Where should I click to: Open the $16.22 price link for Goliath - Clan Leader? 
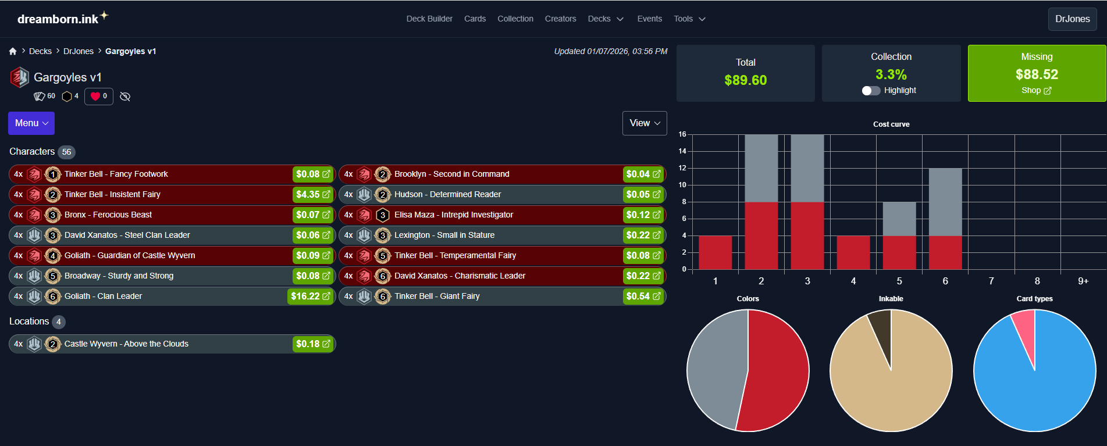tap(311, 297)
